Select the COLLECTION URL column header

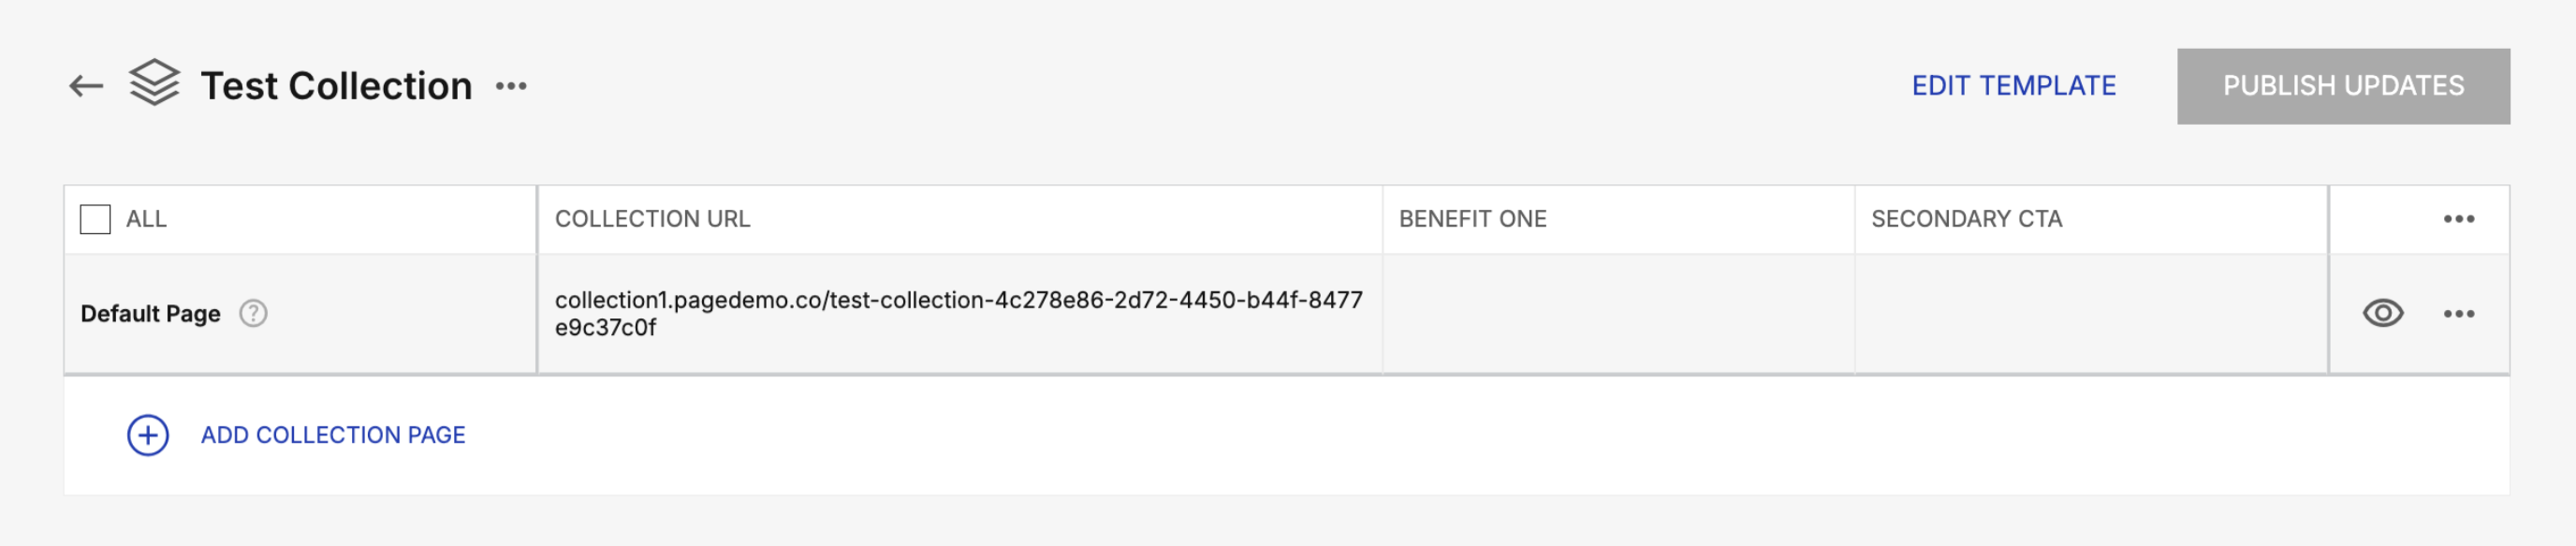pos(655,218)
